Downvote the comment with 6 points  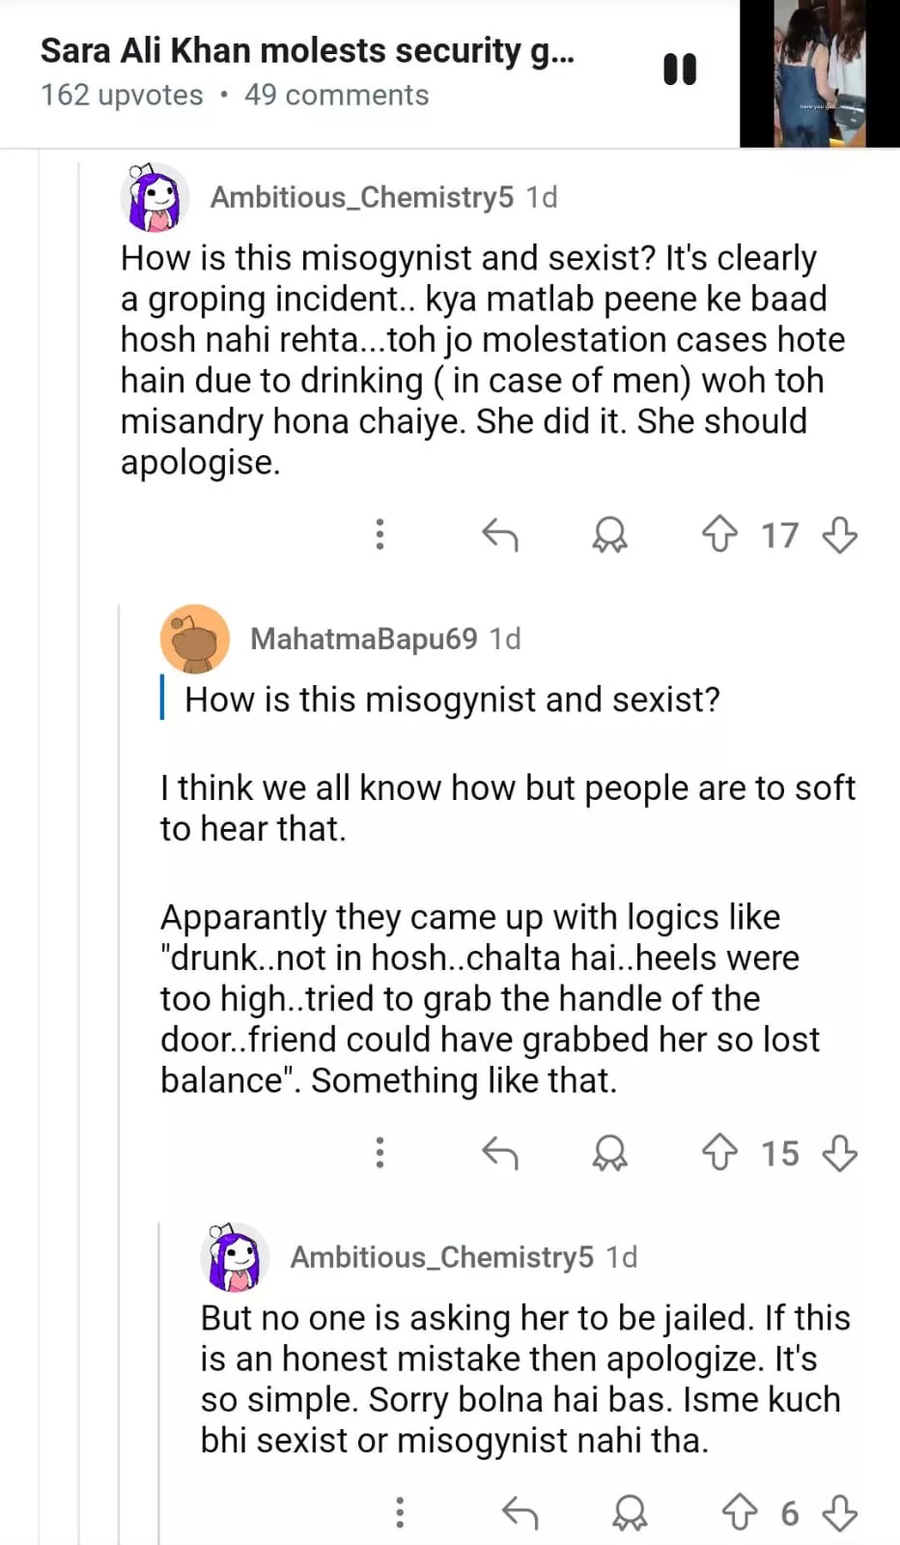pos(839,1512)
